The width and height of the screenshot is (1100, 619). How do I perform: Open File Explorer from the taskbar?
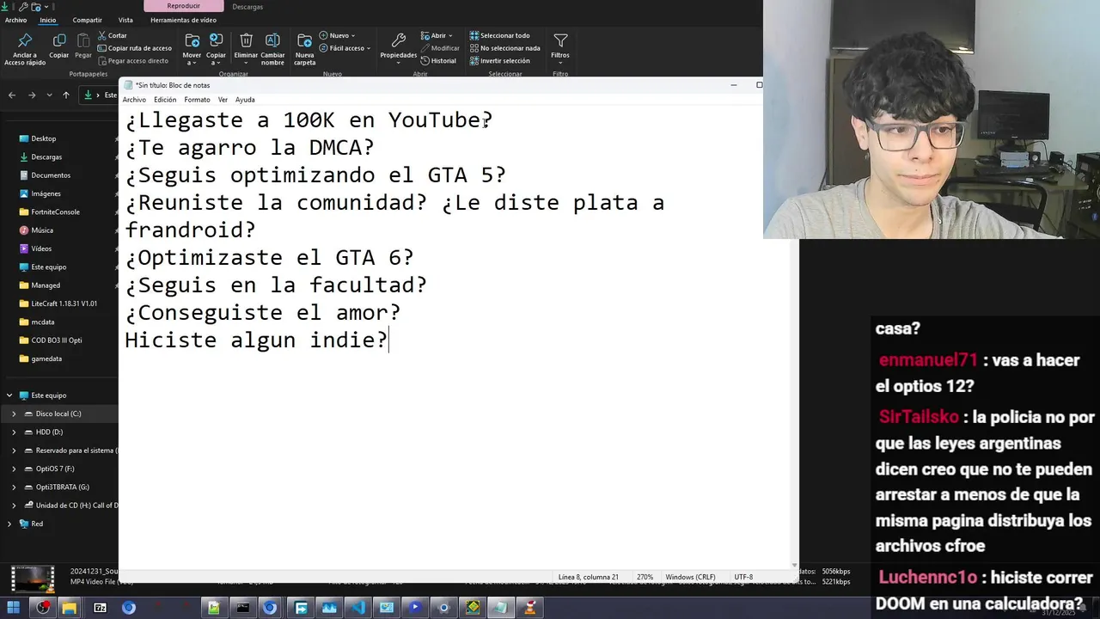[x=69, y=608]
